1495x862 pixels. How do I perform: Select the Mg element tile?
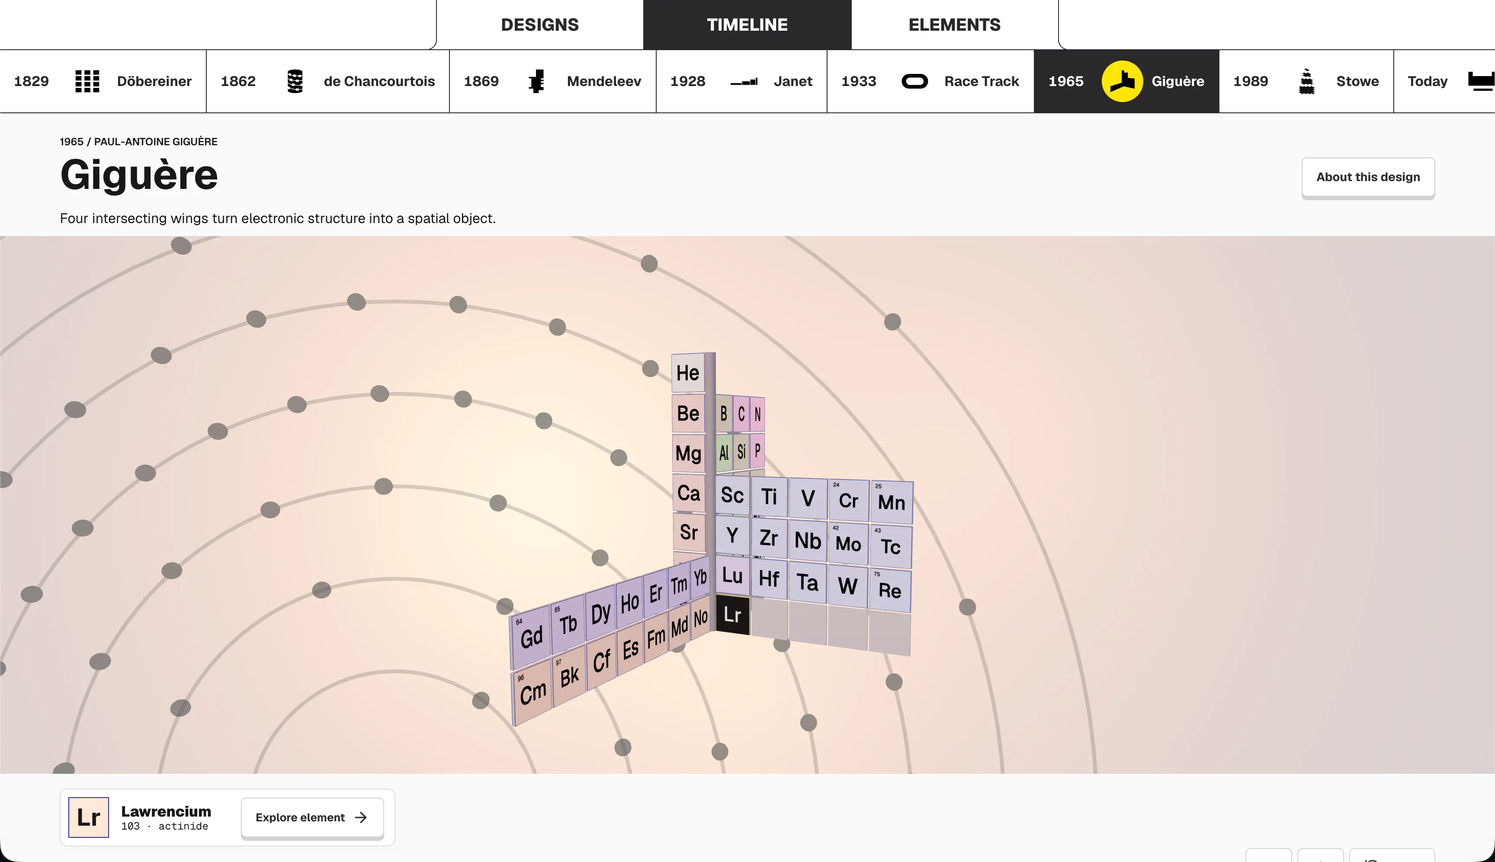(x=688, y=453)
